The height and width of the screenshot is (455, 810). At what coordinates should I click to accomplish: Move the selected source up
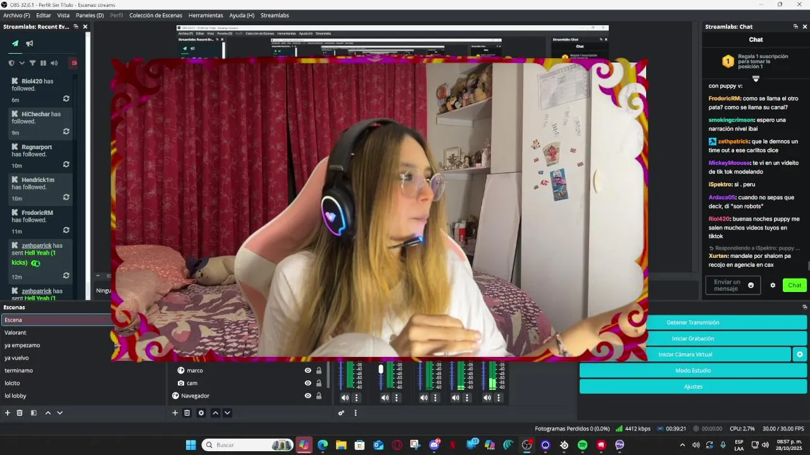click(x=215, y=413)
